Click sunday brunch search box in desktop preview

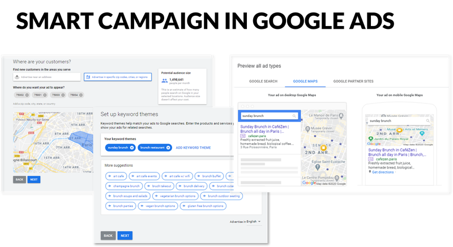coord(269,116)
